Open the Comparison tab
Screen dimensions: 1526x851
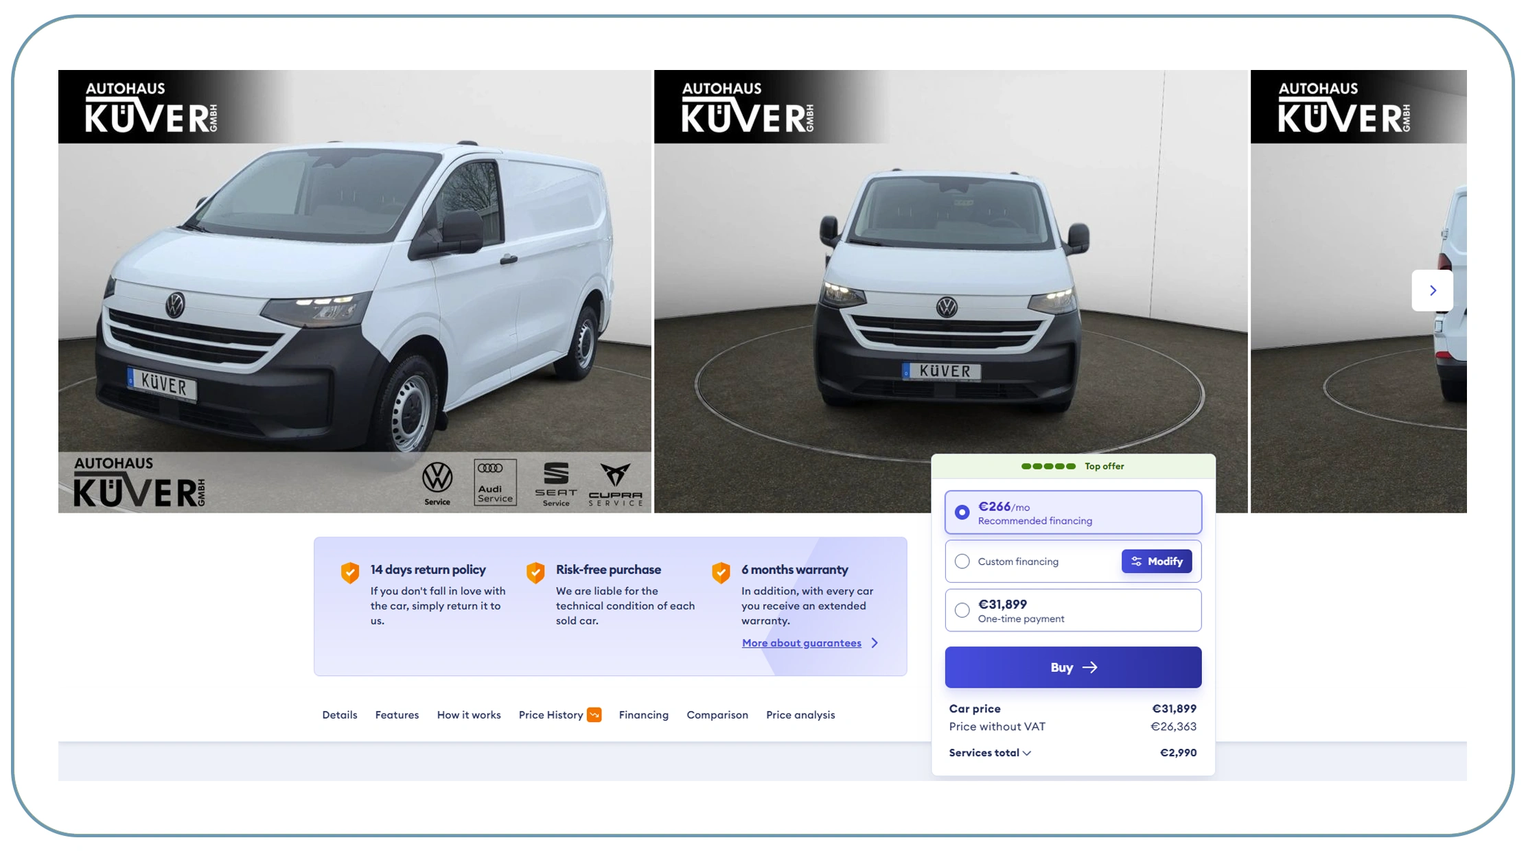pos(717,714)
